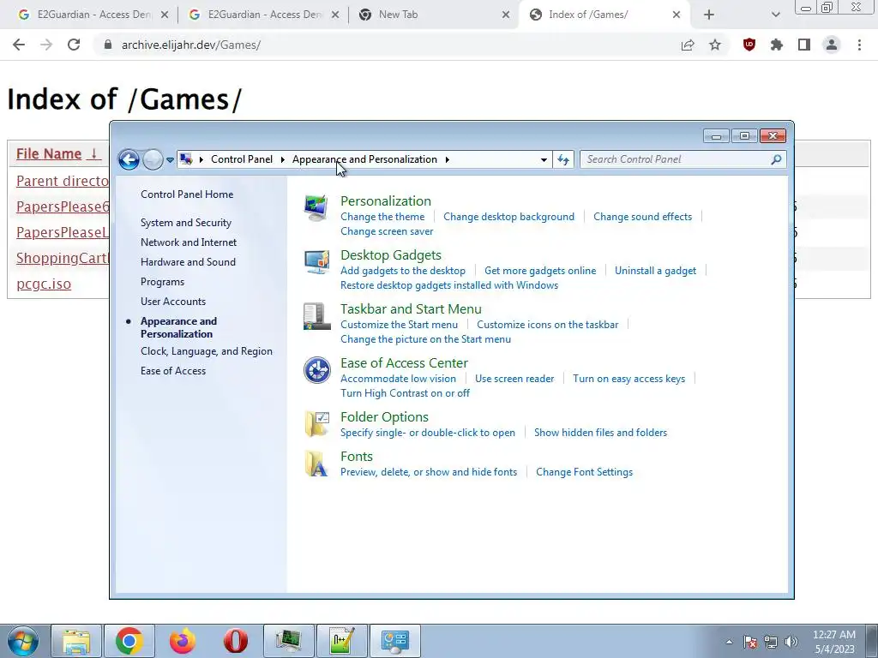Open Network and Internet category
Viewport: 878px width, 658px height.
(x=189, y=242)
